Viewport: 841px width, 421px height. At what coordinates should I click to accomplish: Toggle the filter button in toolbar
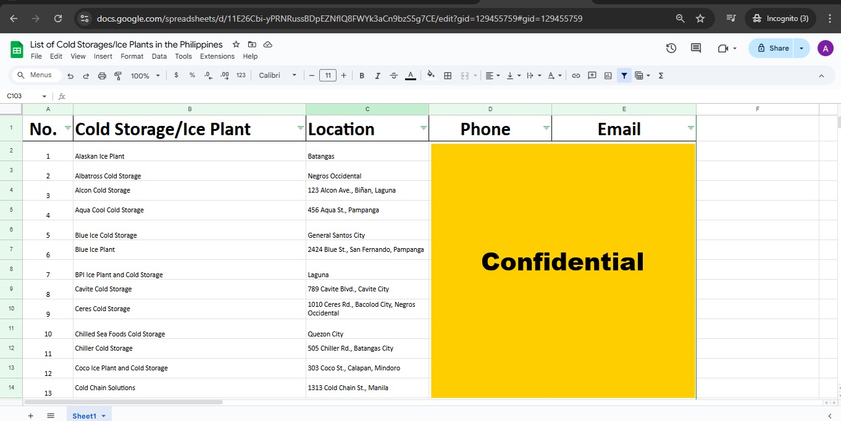(624, 76)
